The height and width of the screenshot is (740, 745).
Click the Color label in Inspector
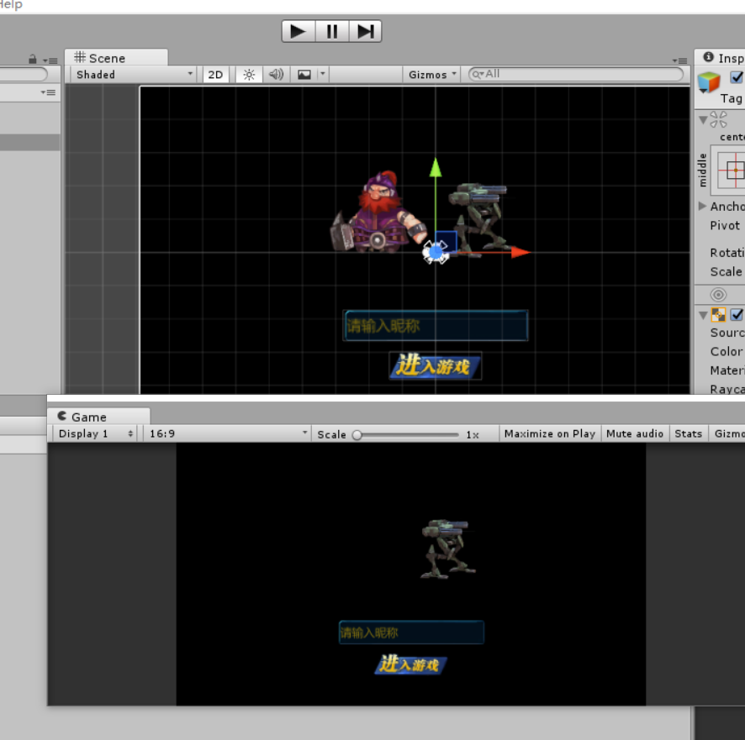(726, 351)
